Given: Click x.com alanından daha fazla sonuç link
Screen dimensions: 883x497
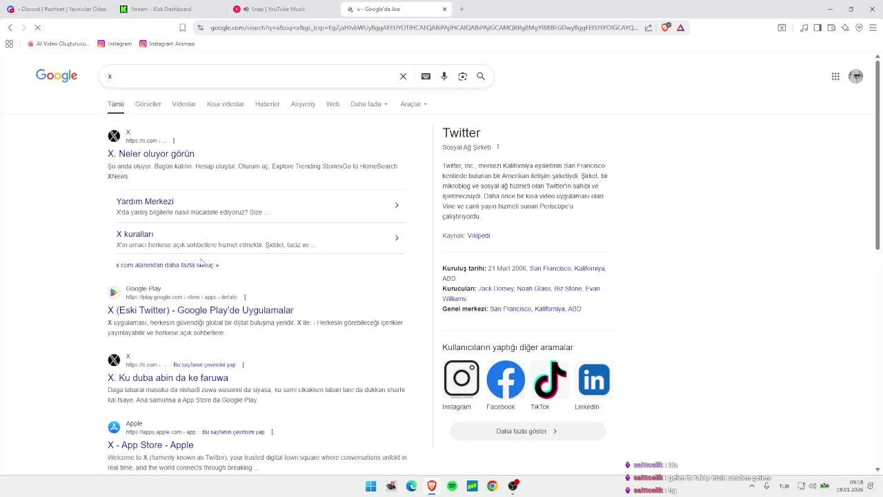Looking at the screenshot, I should (x=167, y=265).
